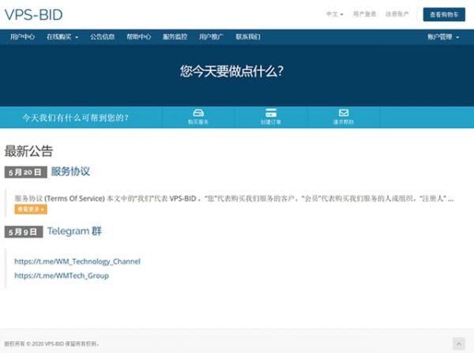
Task: Click the buy service drive icon
Action: pos(198,113)
